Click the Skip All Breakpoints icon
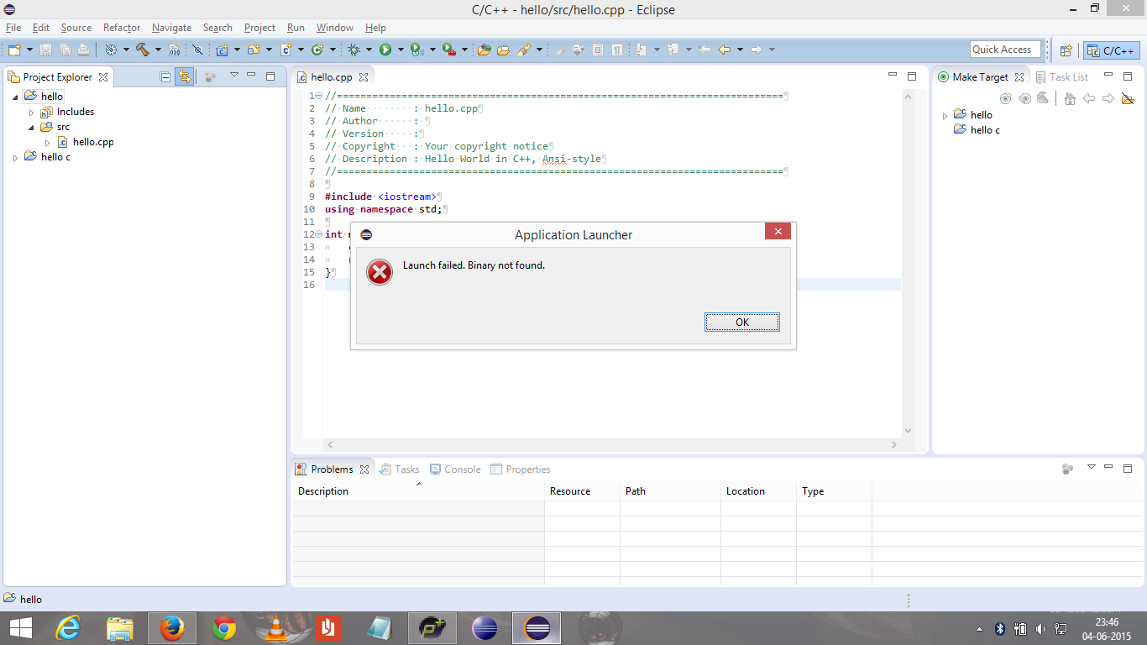Viewport: 1147px width, 645px height. (x=198, y=50)
